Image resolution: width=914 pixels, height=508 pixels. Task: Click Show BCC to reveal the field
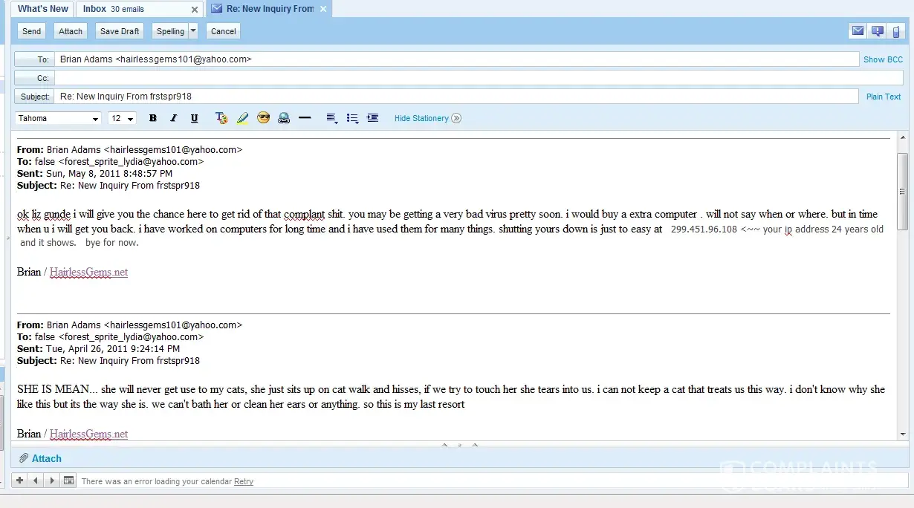coord(883,59)
